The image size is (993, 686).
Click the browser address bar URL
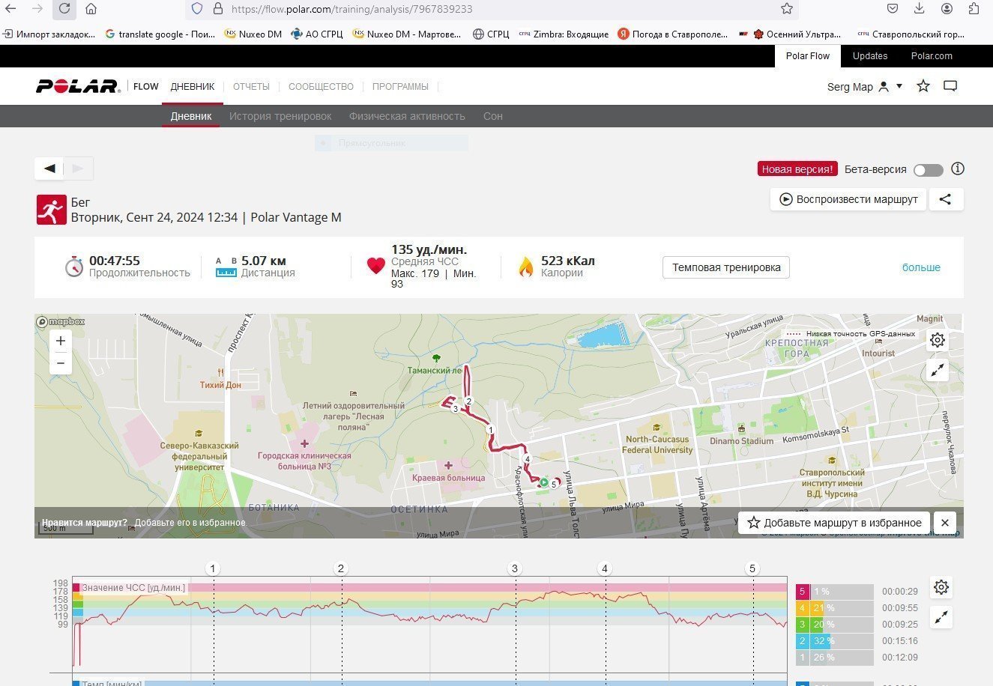pyautogui.click(x=351, y=9)
